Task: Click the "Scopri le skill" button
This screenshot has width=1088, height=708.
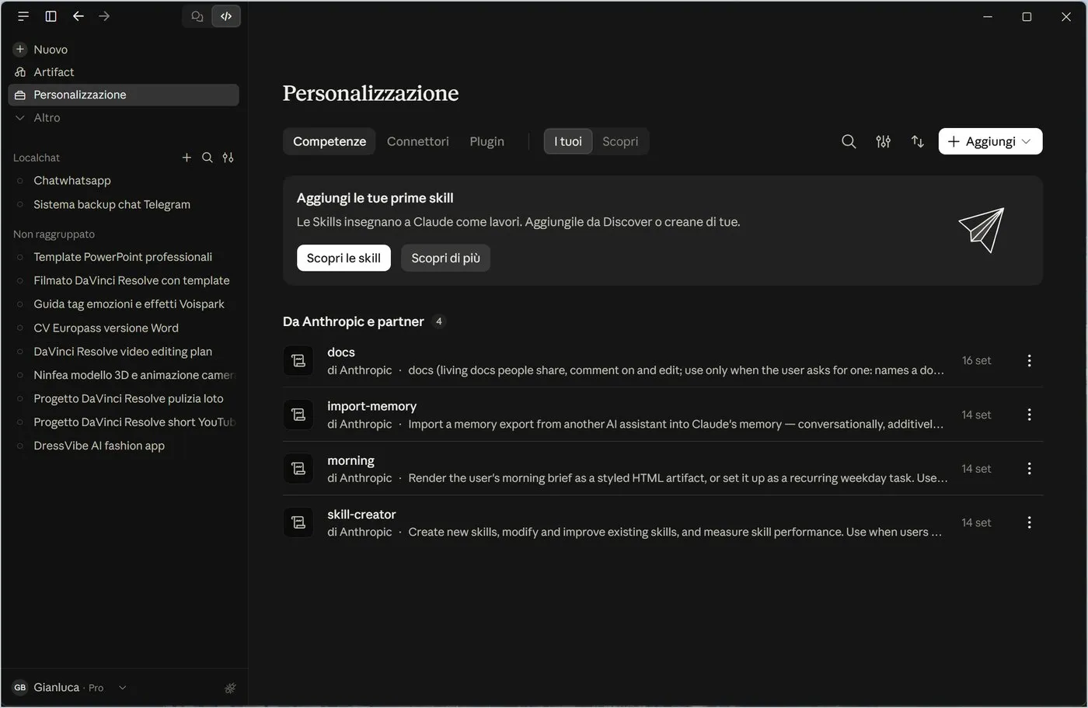Action: pos(343,259)
